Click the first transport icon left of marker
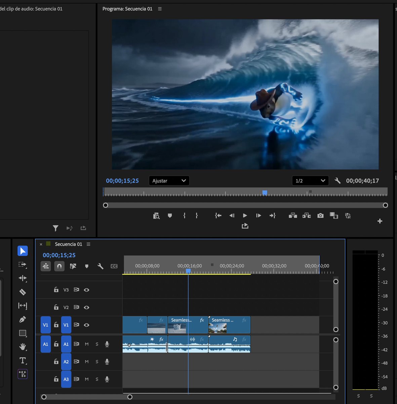The image size is (397, 404). [156, 216]
